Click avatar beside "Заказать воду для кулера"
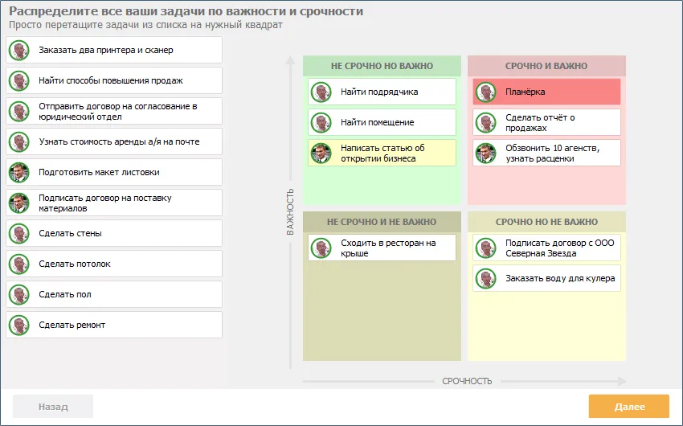This screenshot has height=426, width=683. tap(485, 278)
